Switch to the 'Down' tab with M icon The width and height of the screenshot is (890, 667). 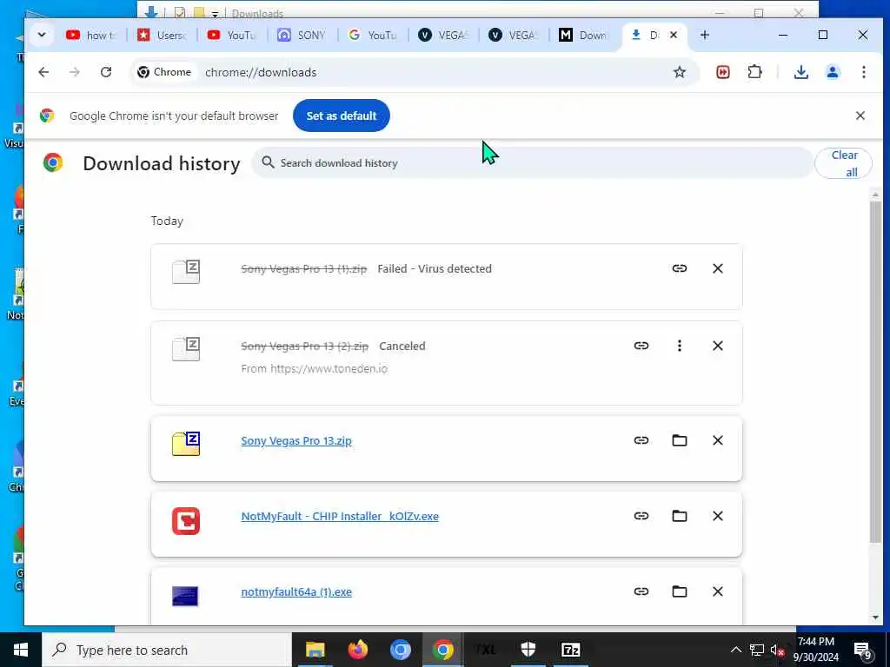tap(583, 35)
